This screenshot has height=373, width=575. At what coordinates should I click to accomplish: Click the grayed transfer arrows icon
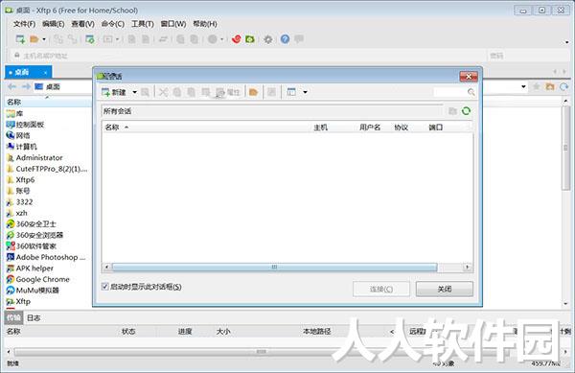(163, 39)
